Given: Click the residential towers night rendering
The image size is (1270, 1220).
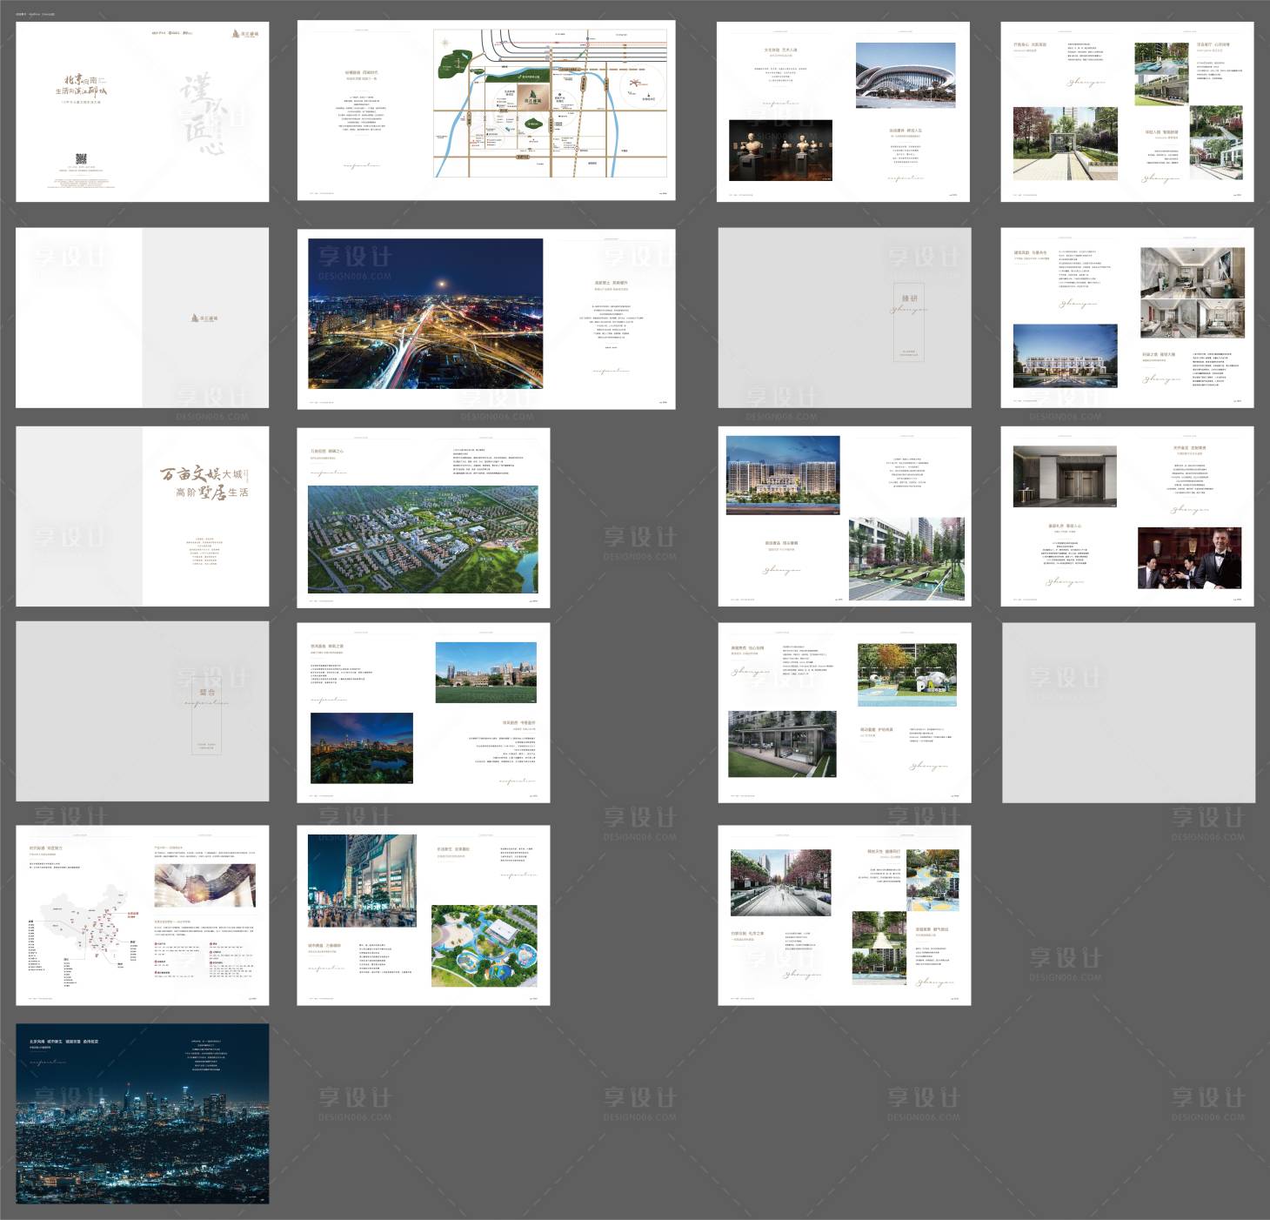Looking at the screenshot, I should (x=783, y=475).
